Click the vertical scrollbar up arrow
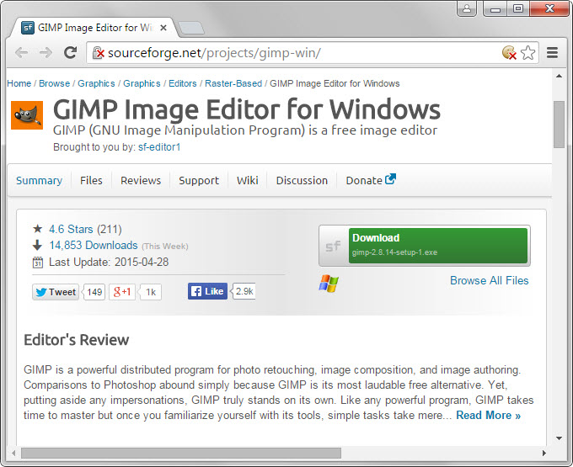 pyautogui.click(x=559, y=77)
